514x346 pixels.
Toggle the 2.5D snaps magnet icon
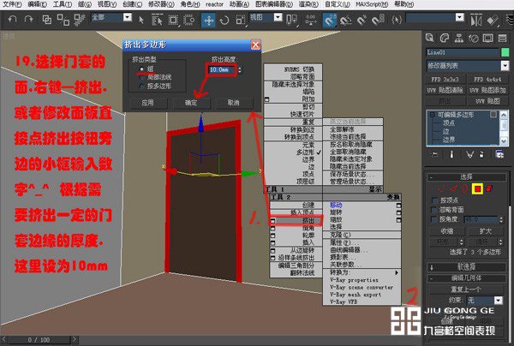pyautogui.click(x=330, y=21)
